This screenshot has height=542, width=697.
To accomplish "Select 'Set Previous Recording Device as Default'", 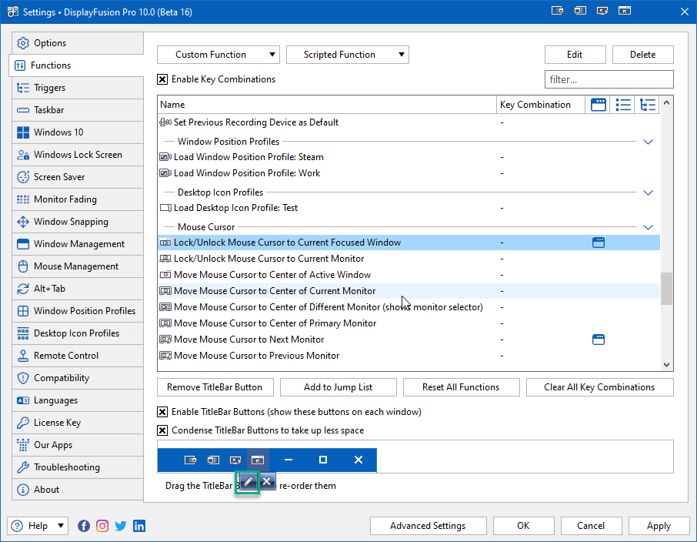I will coord(409,122).
